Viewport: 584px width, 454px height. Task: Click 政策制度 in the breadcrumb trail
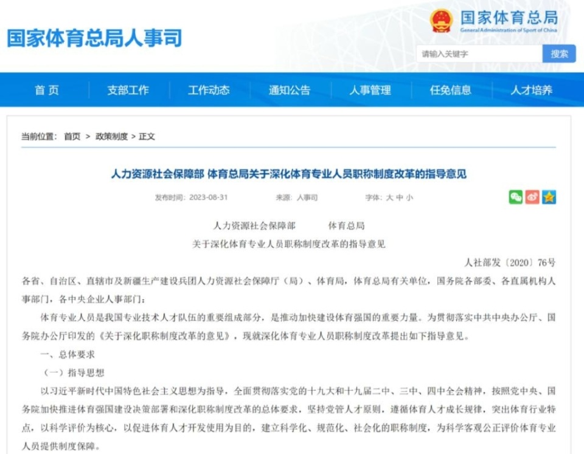coord(111,136)
